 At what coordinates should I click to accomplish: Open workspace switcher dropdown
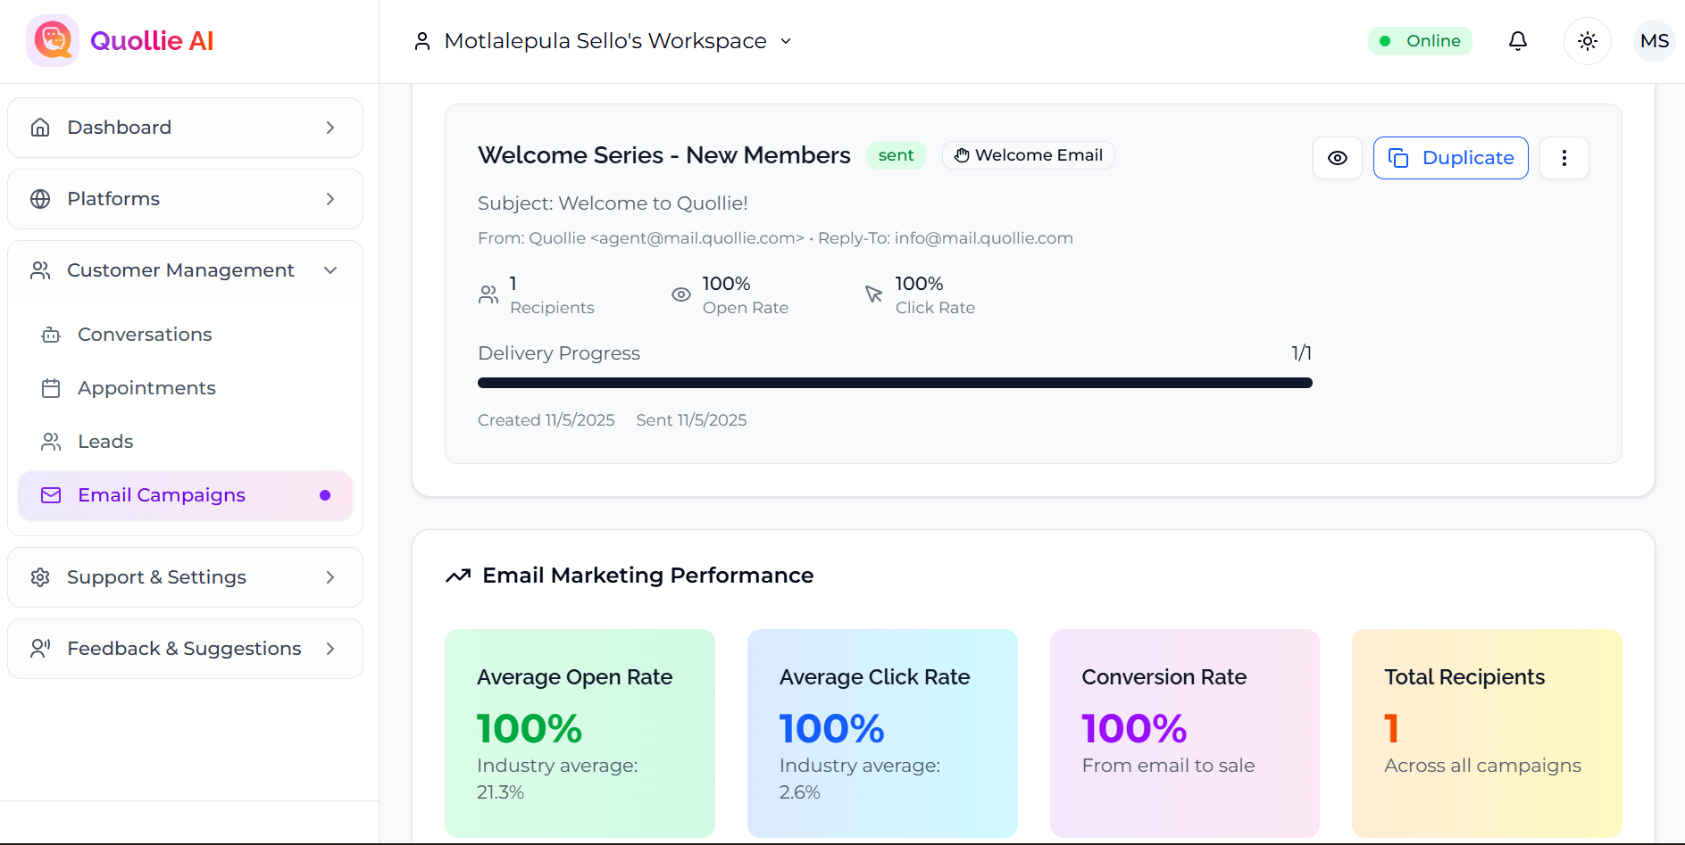(604, 41)
